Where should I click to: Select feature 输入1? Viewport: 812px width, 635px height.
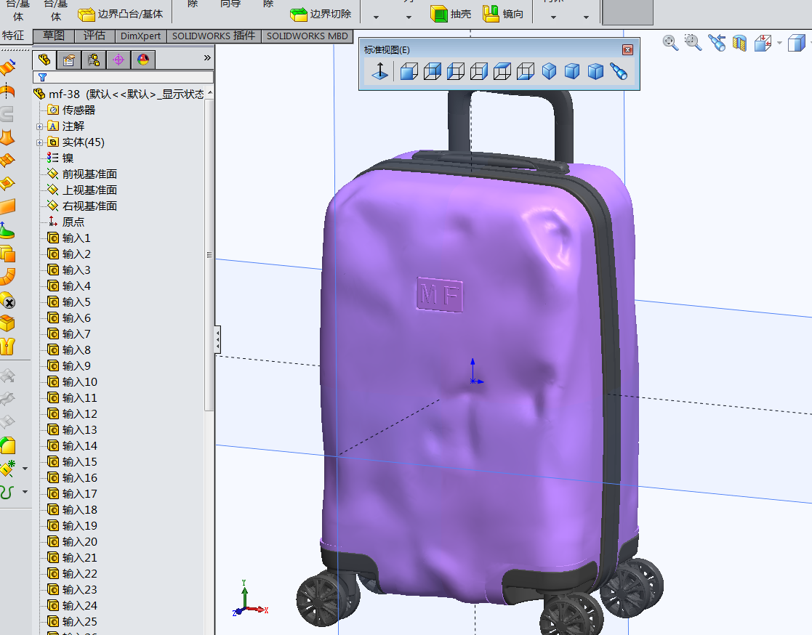coord(69,238)
